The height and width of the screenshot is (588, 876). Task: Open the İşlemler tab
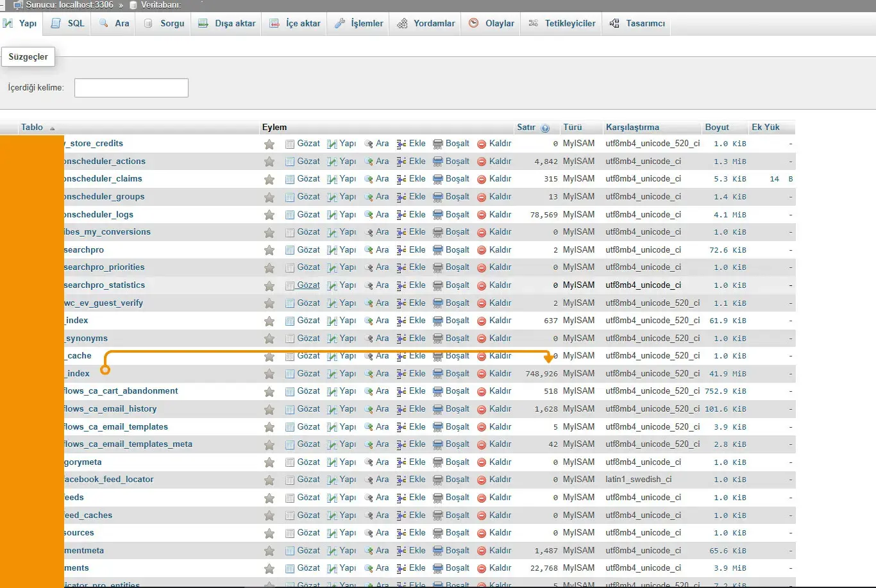click(358, 23)
